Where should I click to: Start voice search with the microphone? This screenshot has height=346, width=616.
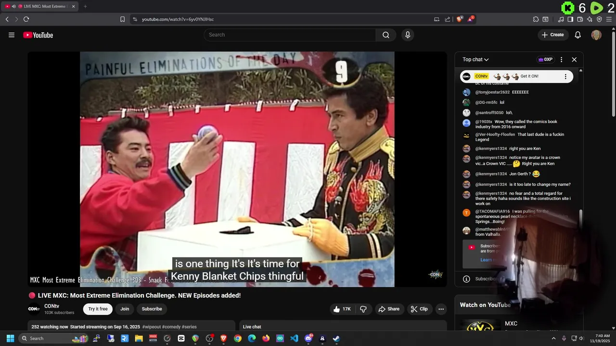408,35
